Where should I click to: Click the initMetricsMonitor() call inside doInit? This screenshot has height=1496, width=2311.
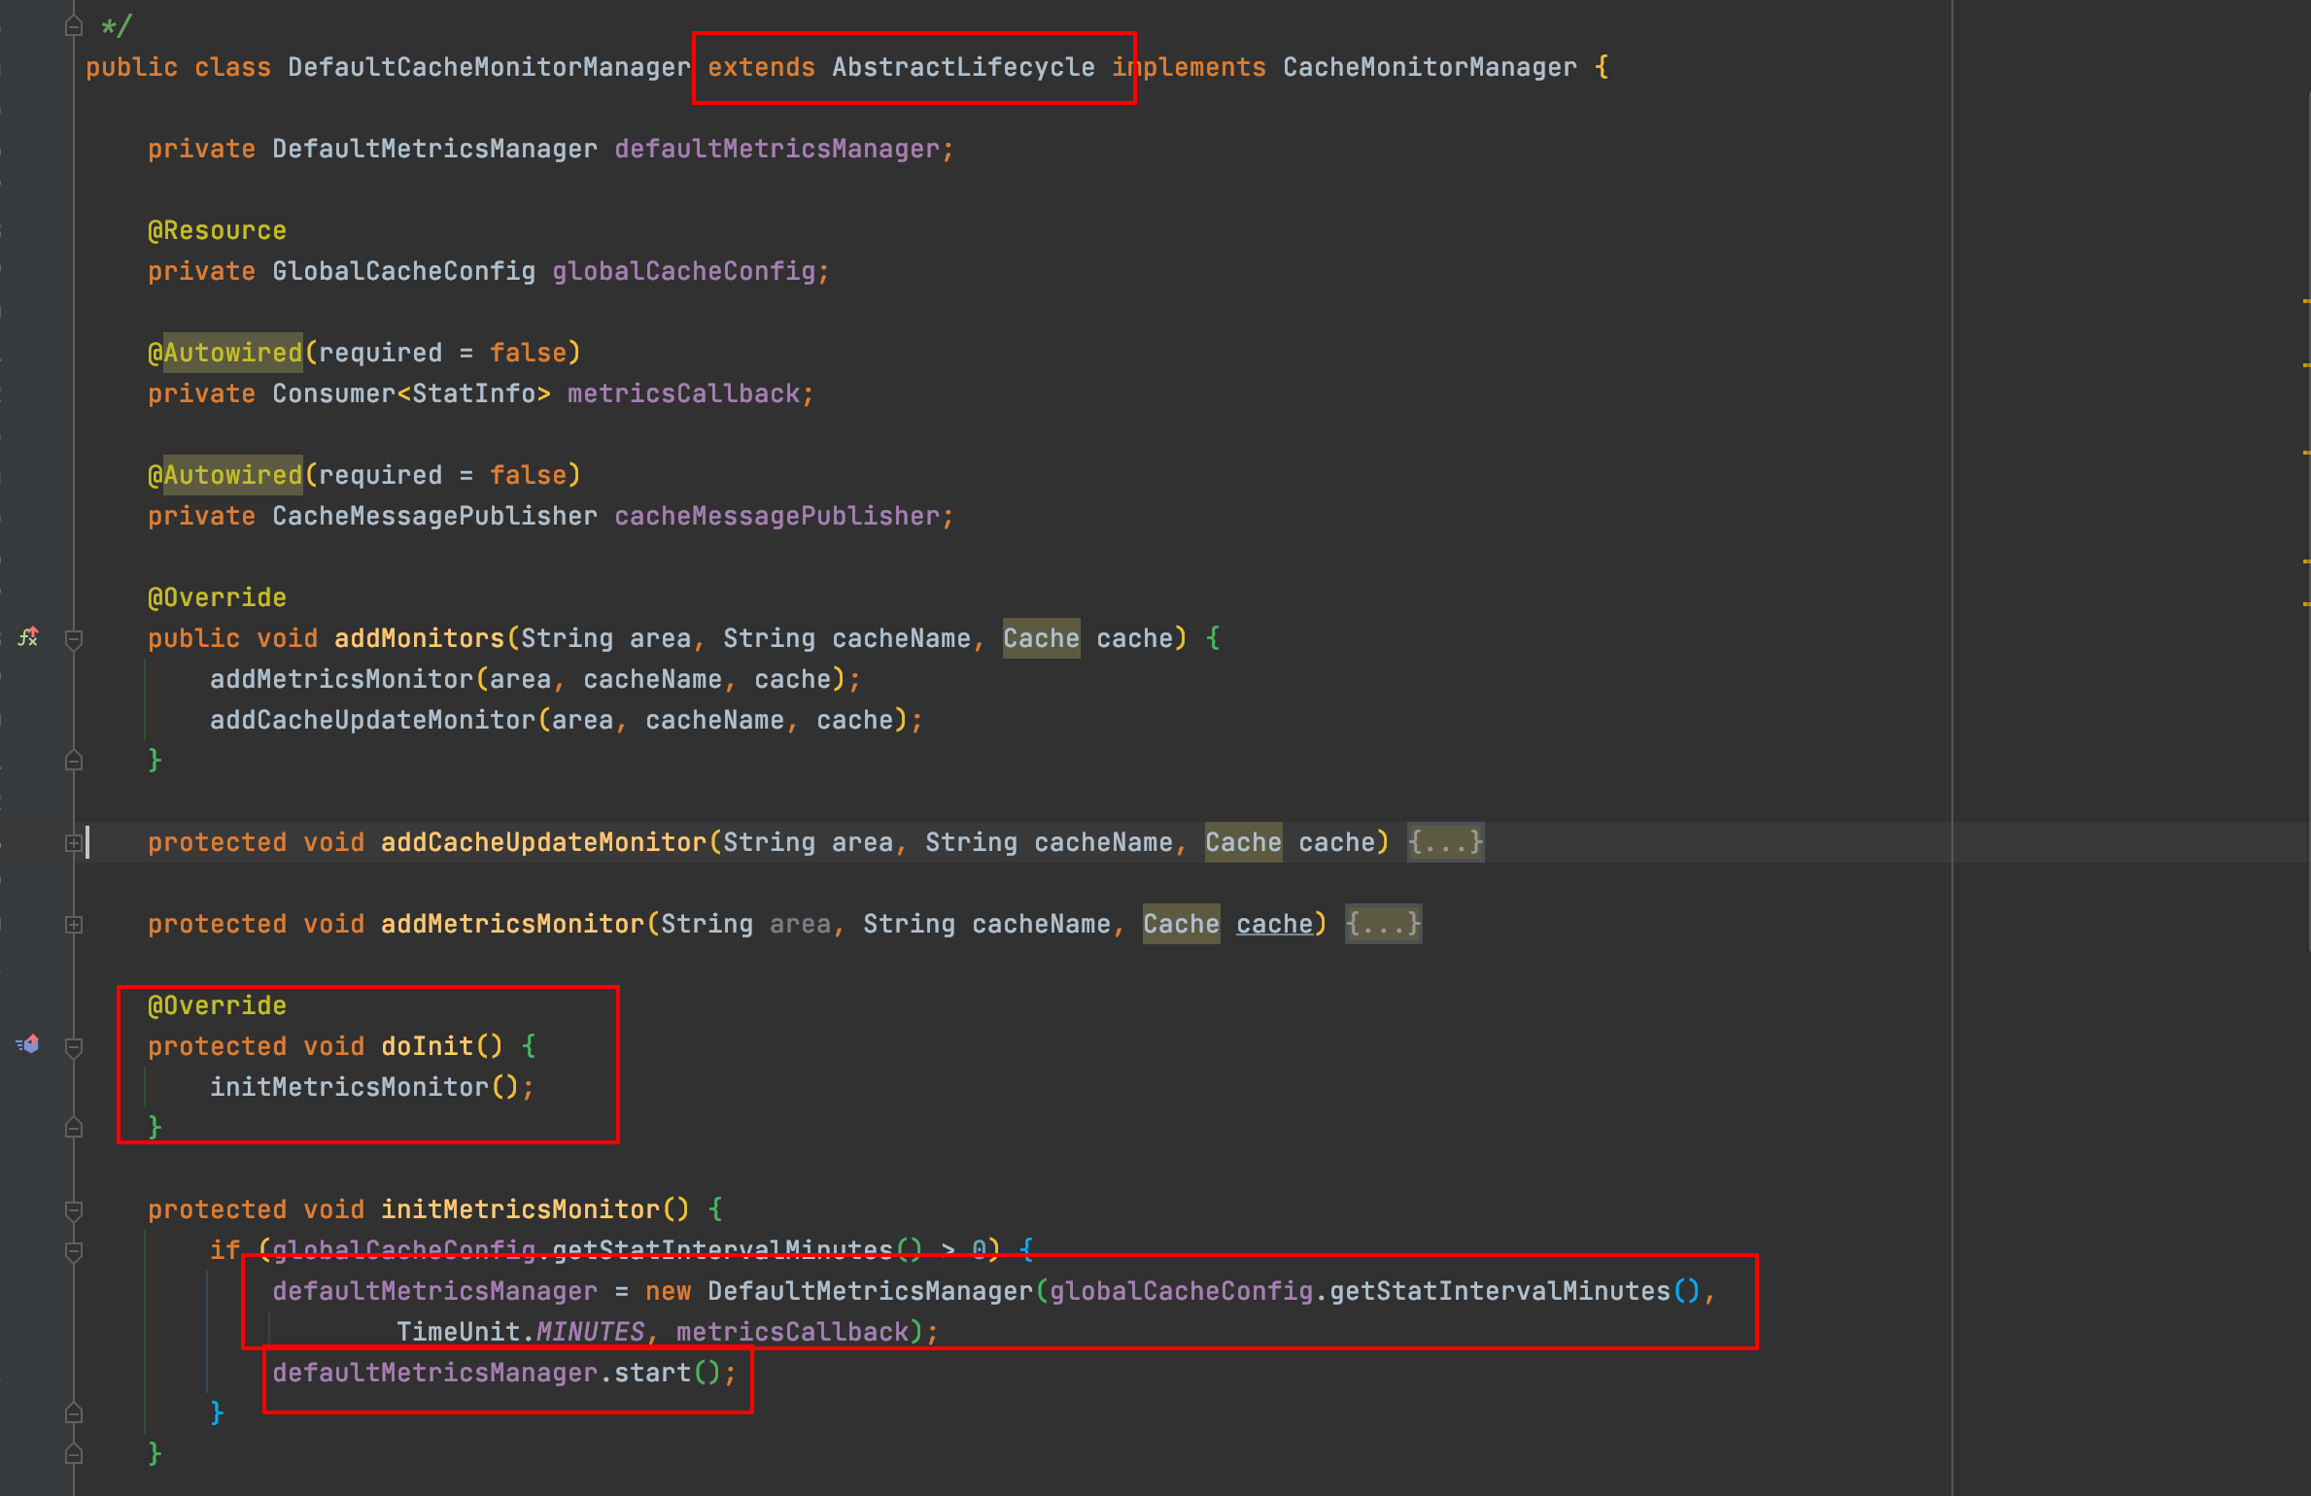[364, 1087]
